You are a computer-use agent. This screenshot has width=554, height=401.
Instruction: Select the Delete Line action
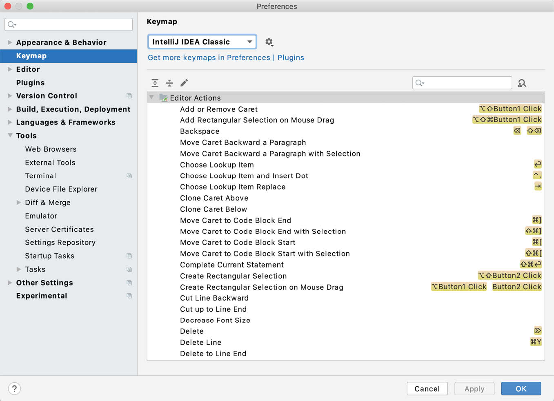(x=346, y=342)
